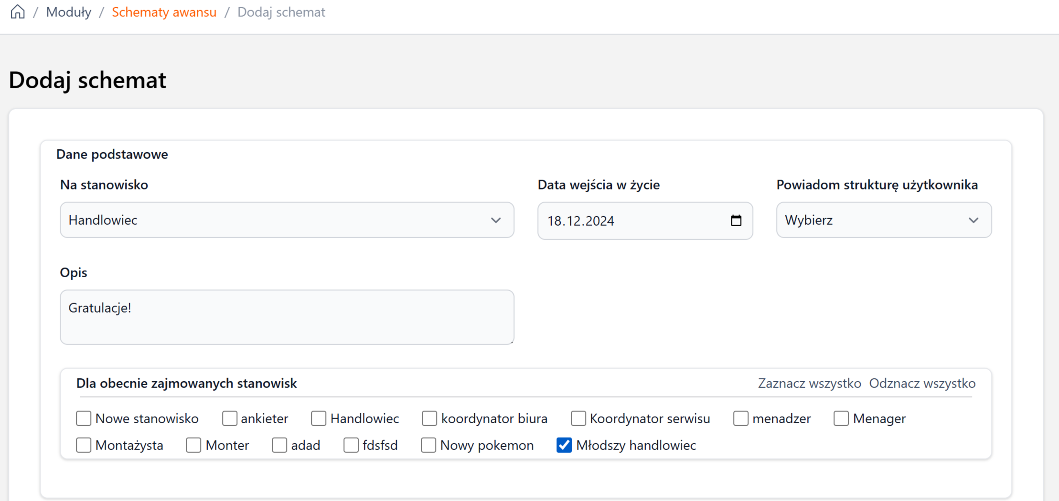The width and height of the screenshot is (1059, 501).
Task: Select the koordynator biura checkbox
Action: [x=429, y=418]
